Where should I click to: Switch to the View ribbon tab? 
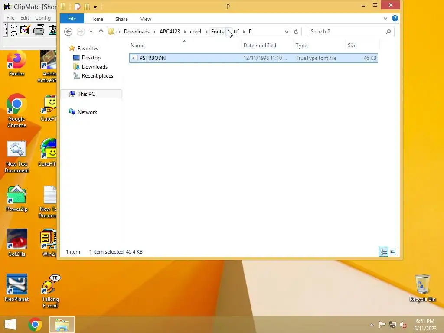pos(146,19)
